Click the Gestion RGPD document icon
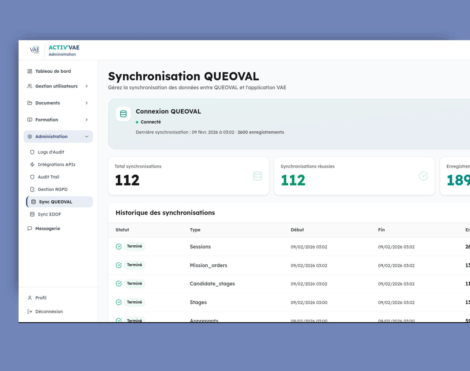470x371 pixels. 32,189
